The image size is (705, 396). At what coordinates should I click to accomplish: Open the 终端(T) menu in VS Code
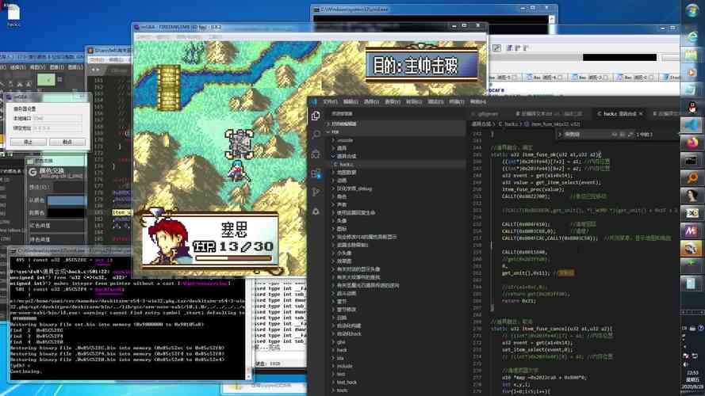click(x=456, y=102)
